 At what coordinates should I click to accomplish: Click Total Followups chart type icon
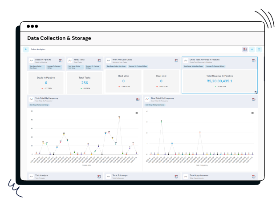click(x=108, y=177)
